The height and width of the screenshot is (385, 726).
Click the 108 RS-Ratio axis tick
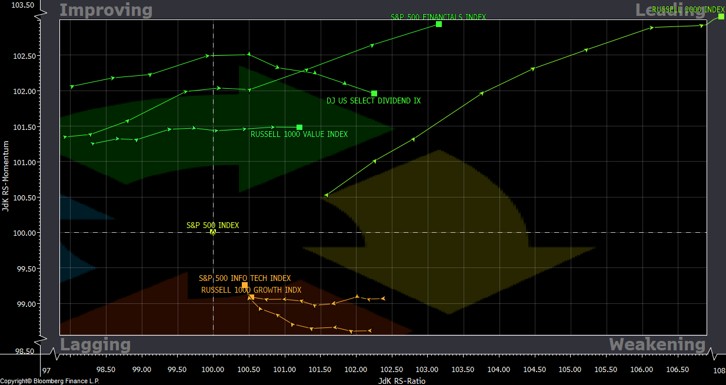(719, 371)
